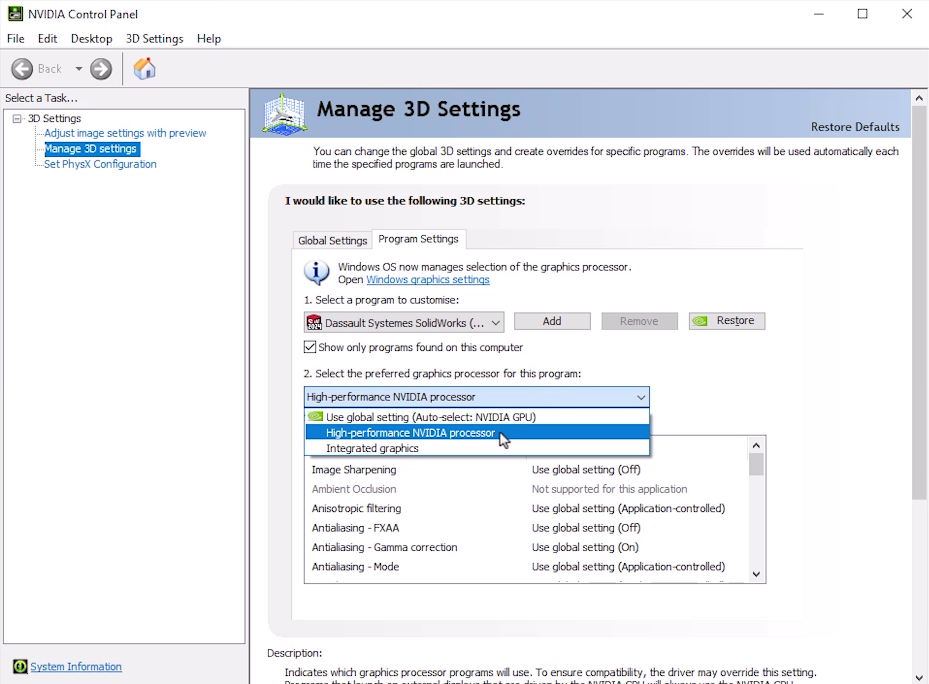Select Integrated graphics option
Viewport: 929px width, 684px height.
pyautogui.click(x=372, y=448)
